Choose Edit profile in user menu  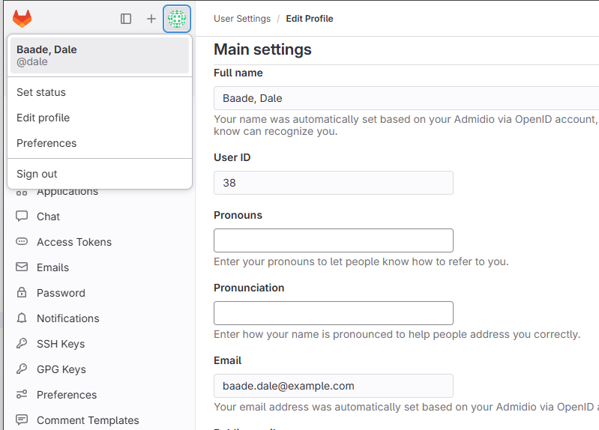tap(43, 118)
